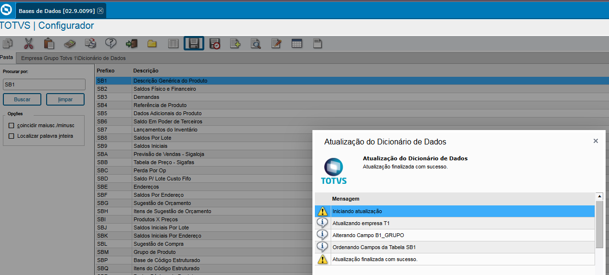Select the Referência de Produto row
609x275 pixels.
pos(352,105)
